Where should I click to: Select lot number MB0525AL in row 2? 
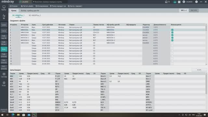pyautogui.click(x=25, y=30)
